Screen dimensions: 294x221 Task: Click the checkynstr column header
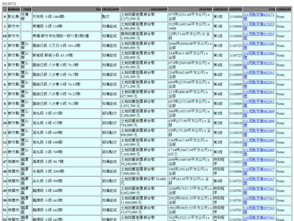[111, 9]
